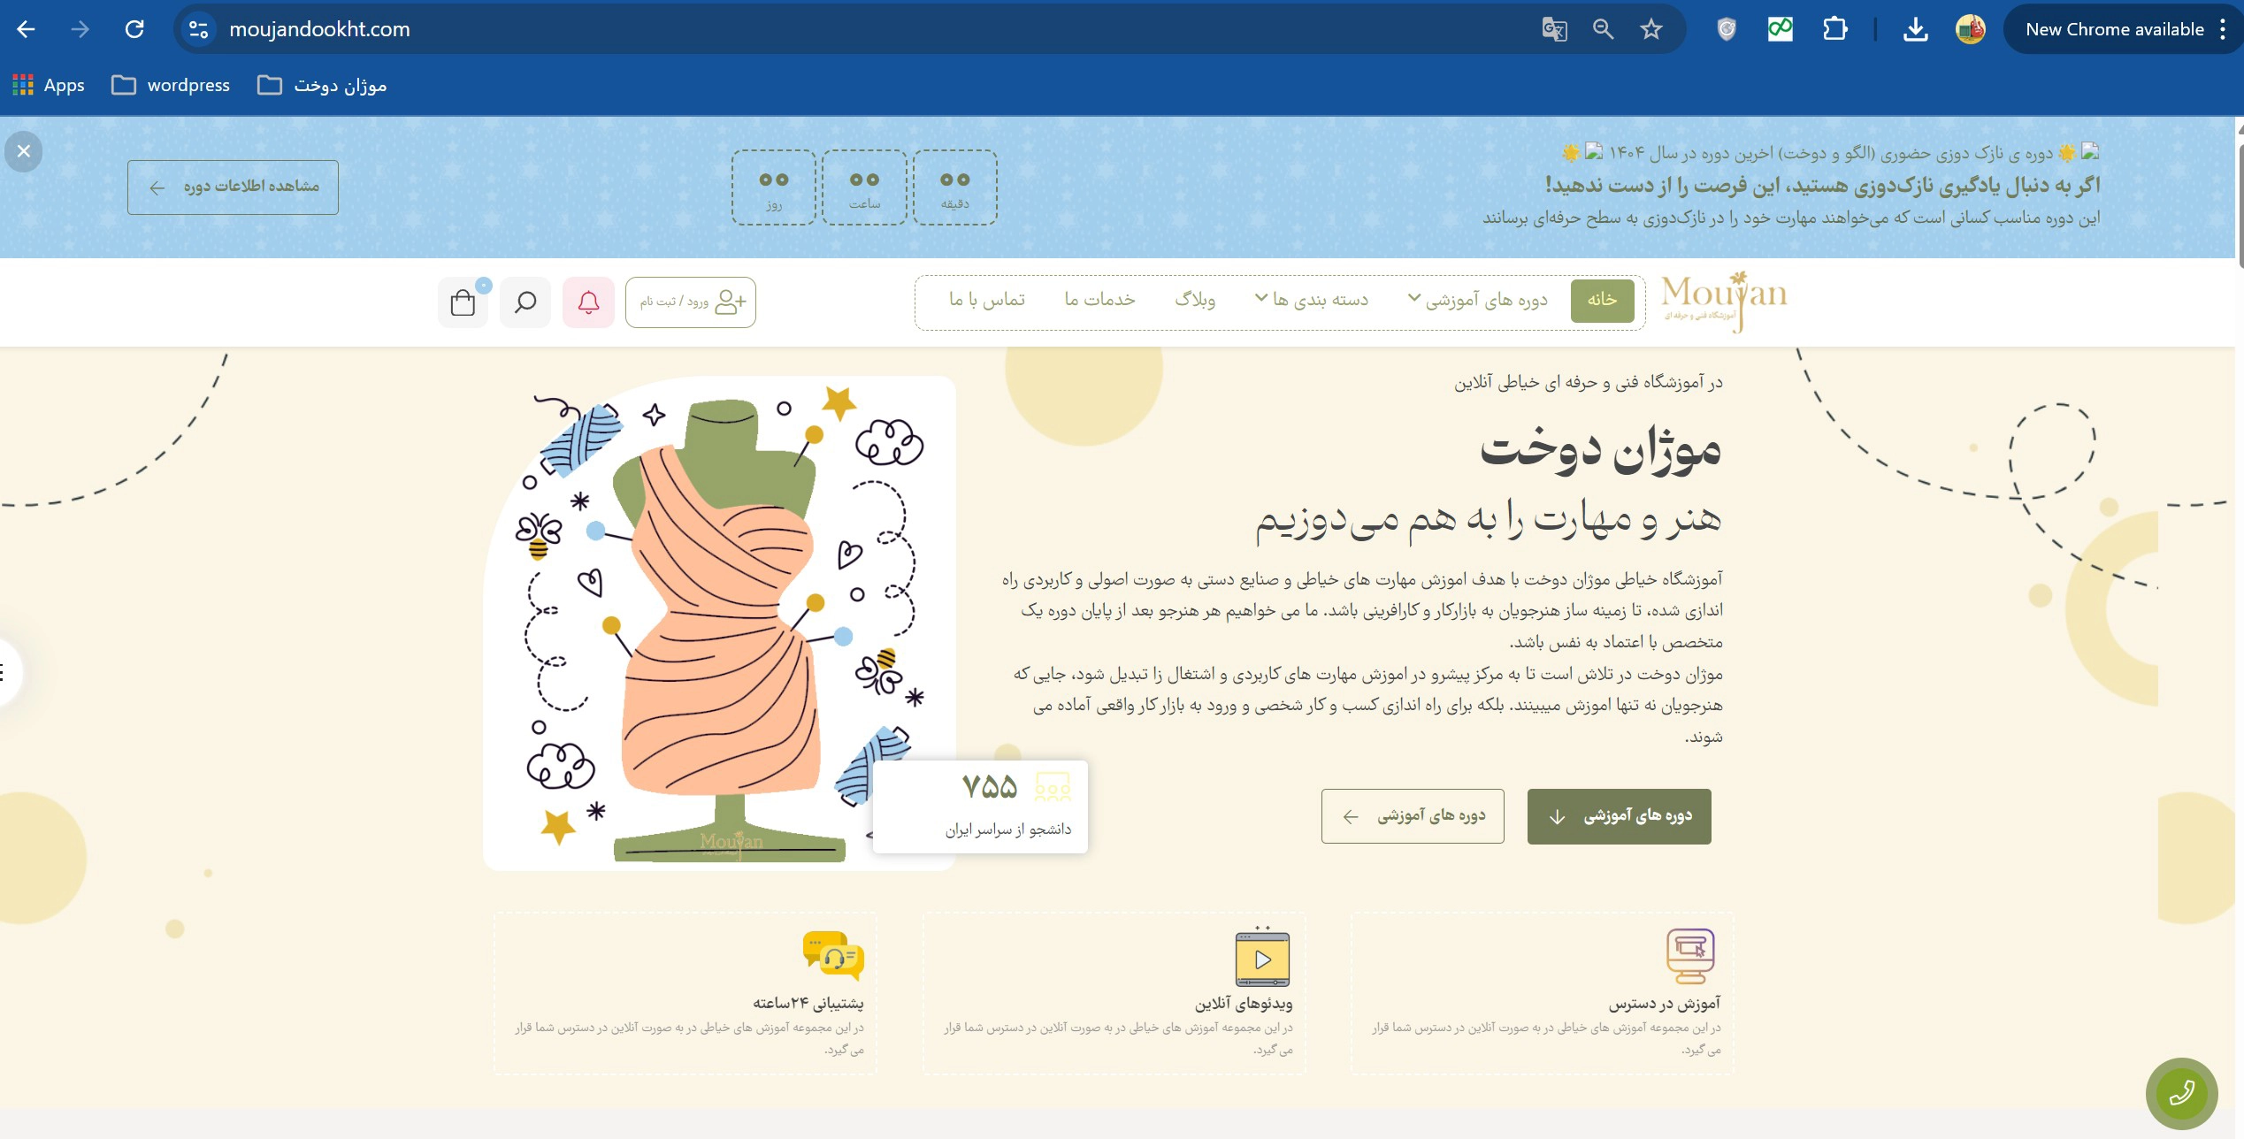Open the zoom magnifier in address bar
This screenshot has height=1139, width=2244.
click(x=1603, y=29)
